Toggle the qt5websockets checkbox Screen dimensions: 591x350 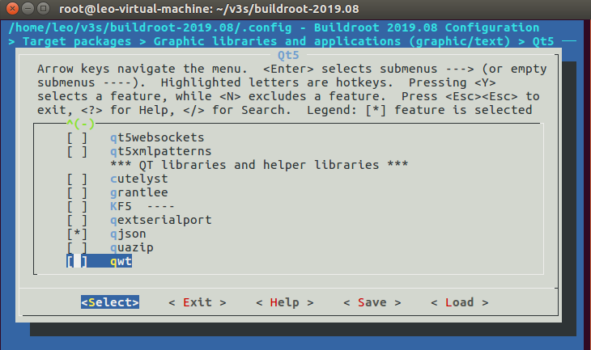coord(77,137)
